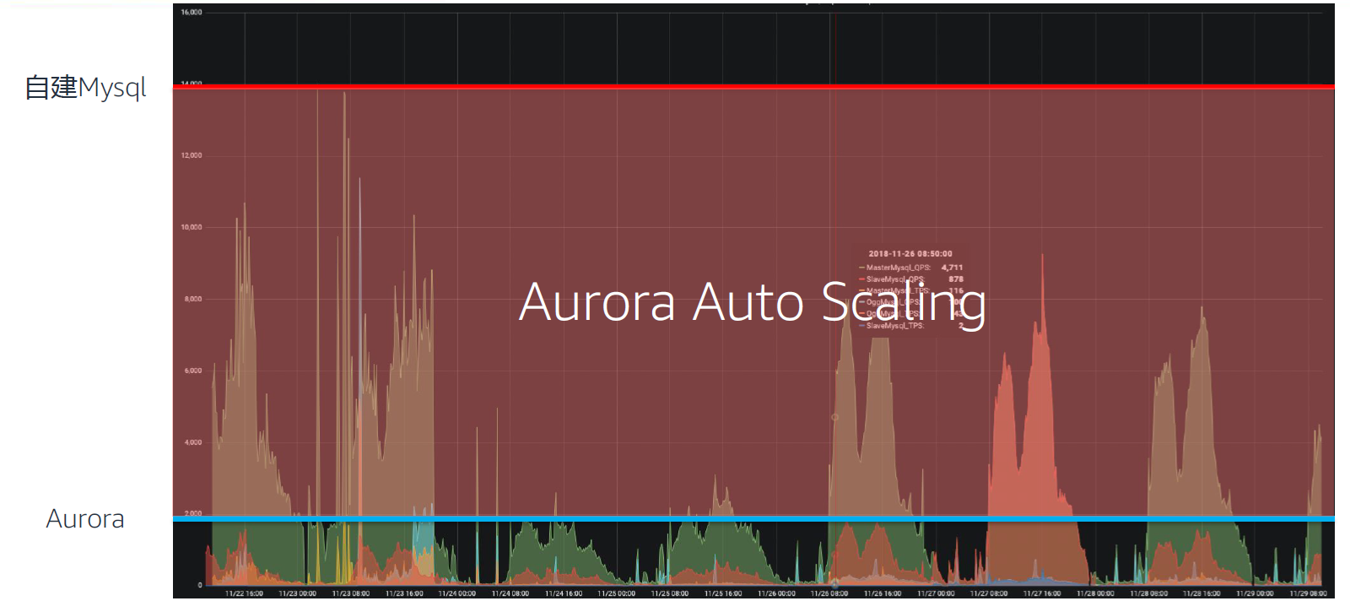Click the 11/26 16:00 time axis label

click(883, 593)
